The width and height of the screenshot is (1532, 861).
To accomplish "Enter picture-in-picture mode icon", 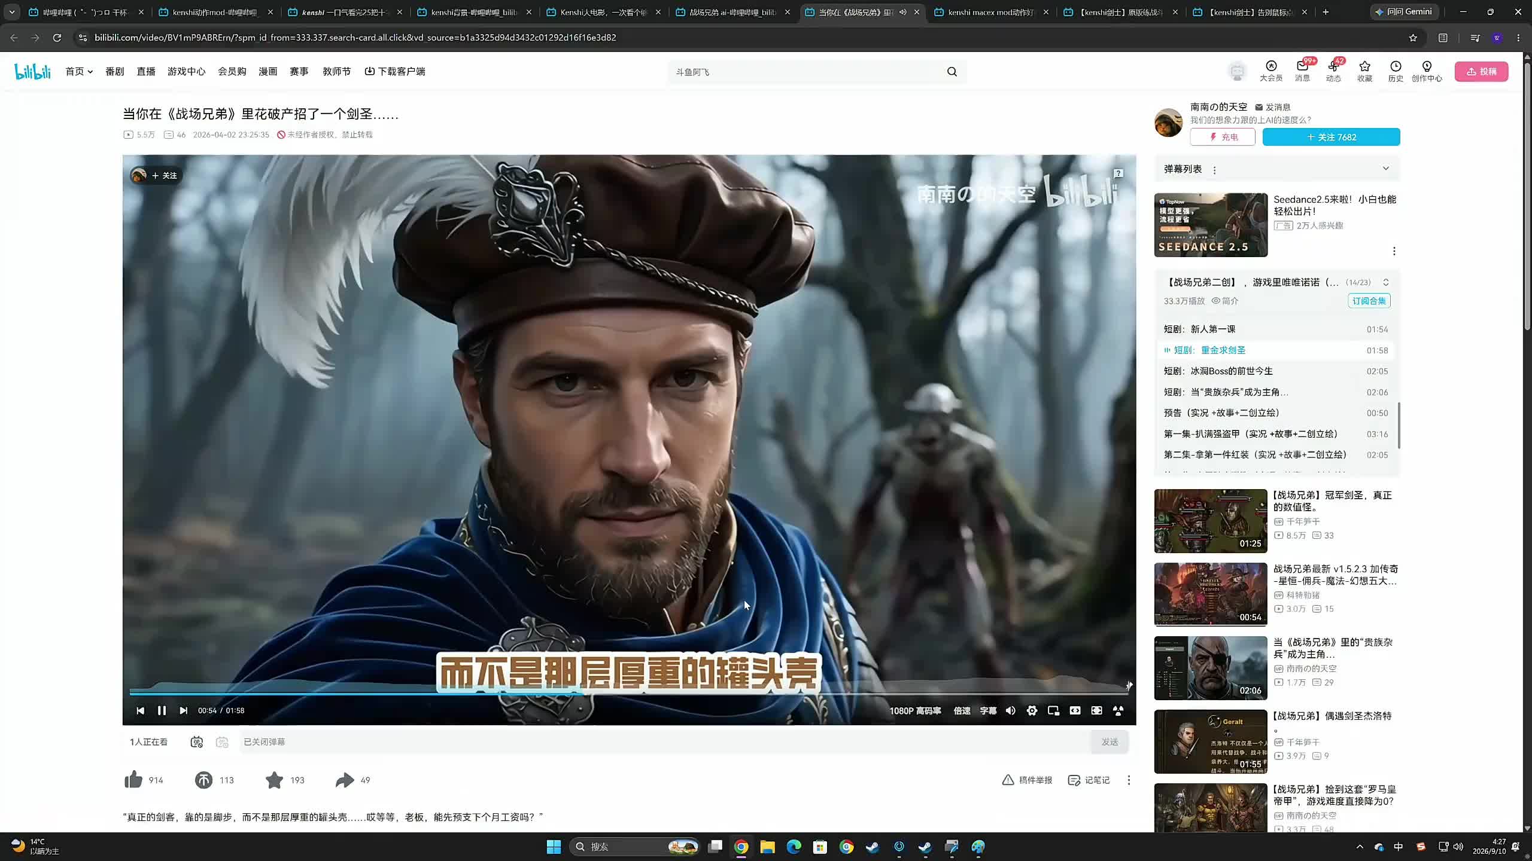I will point(1053,710).
